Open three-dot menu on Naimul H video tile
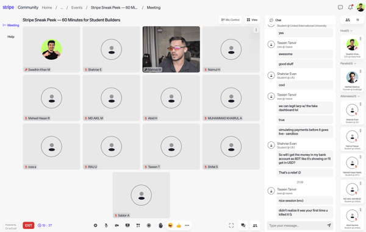Screen dimensions: 366x232 (x=256, y=30)
